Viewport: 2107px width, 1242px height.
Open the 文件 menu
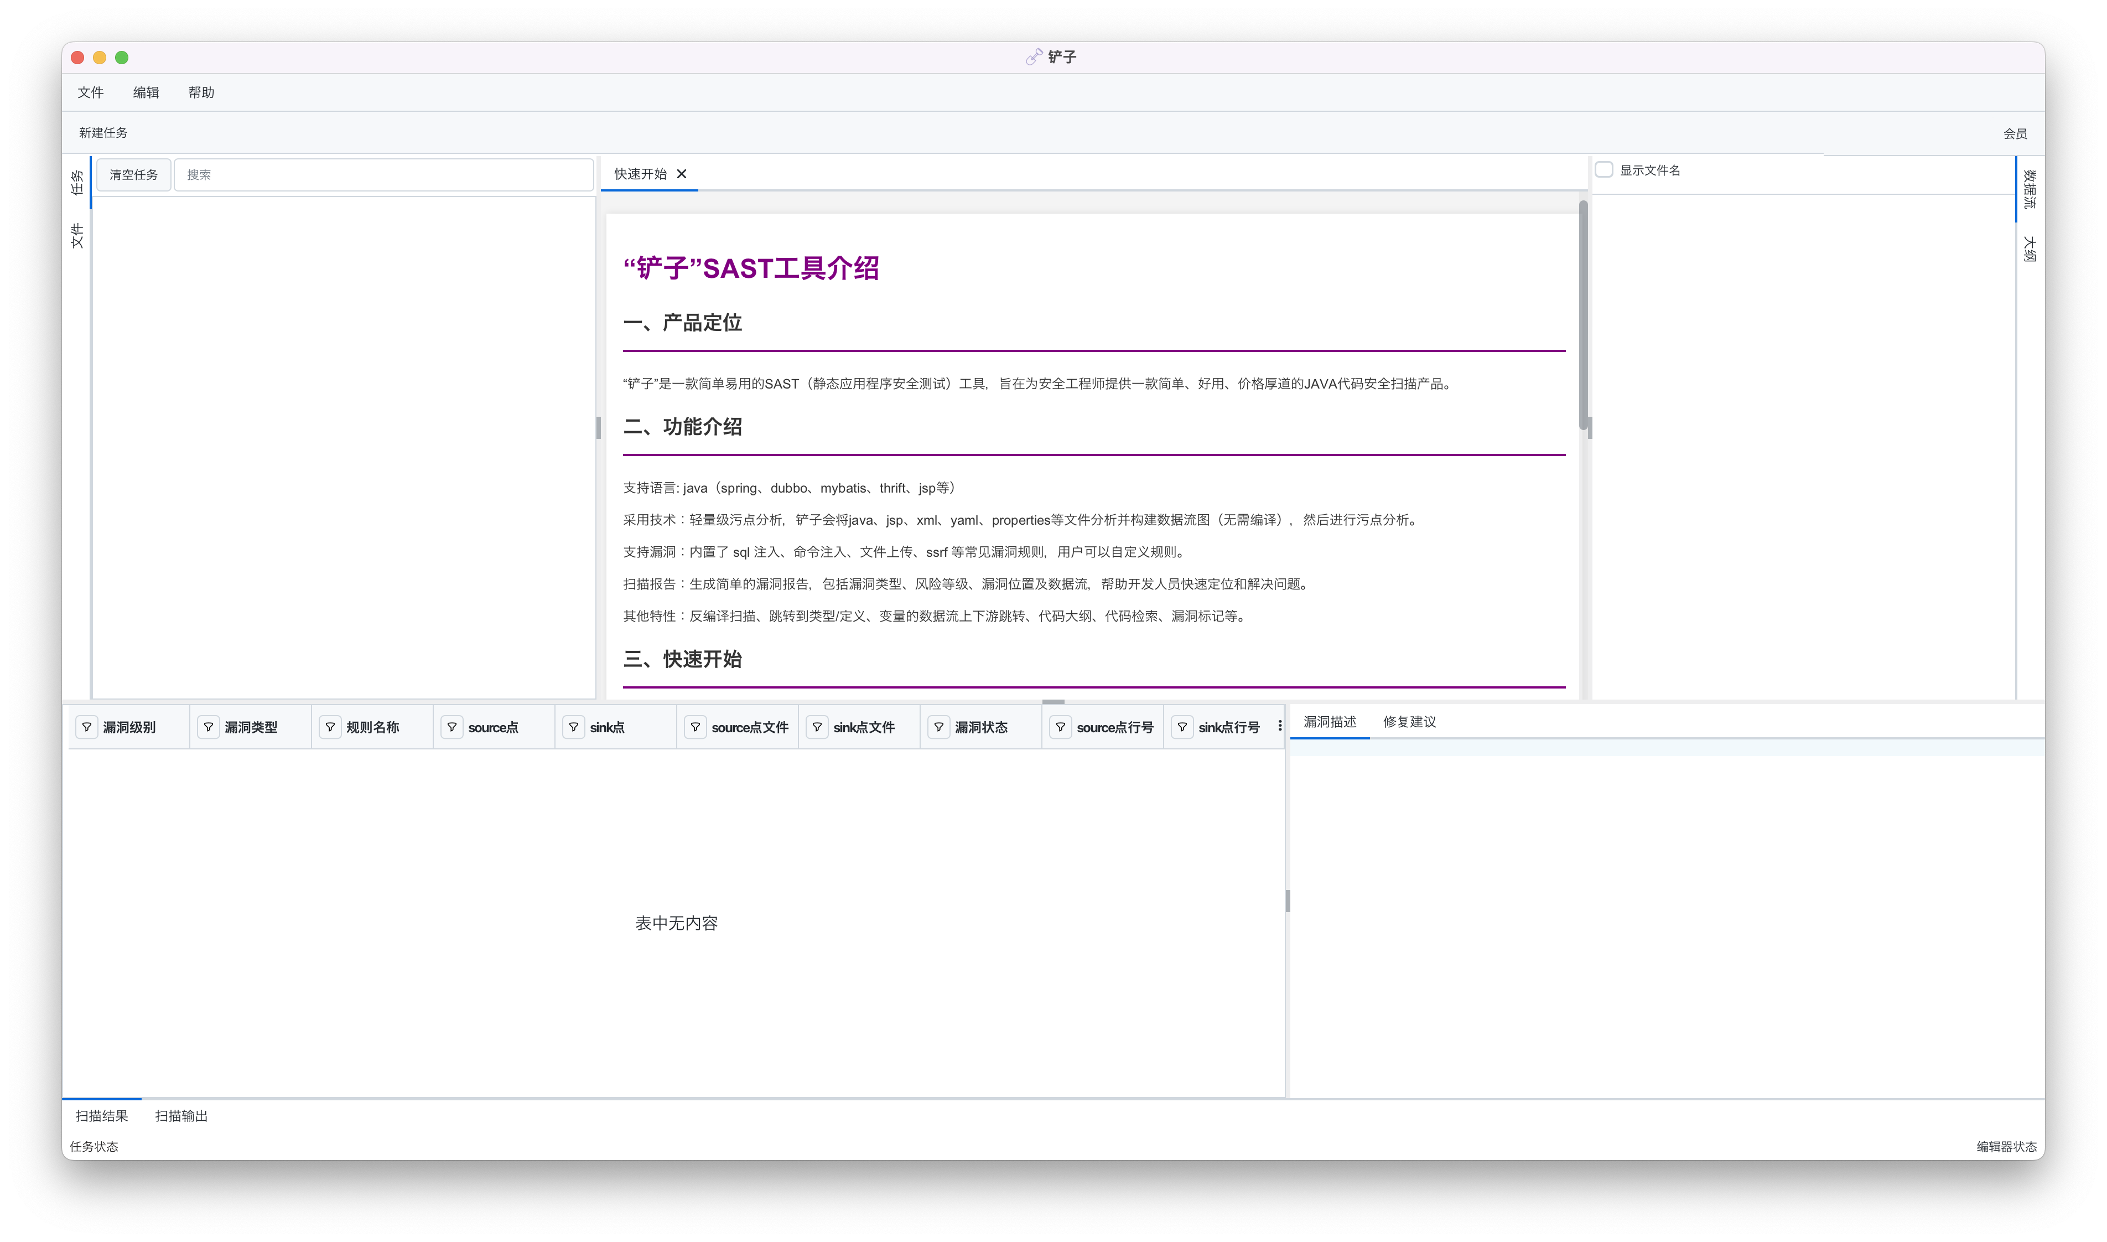pyautogui.click(x=90, y=93)
